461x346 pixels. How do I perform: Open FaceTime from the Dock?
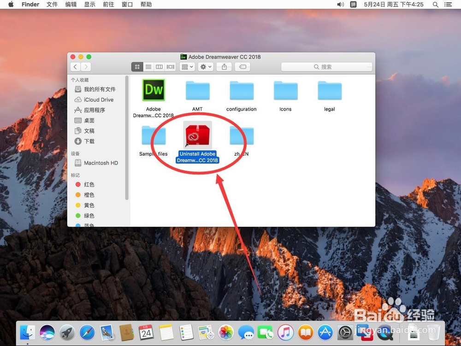click(x=266, y=333)
